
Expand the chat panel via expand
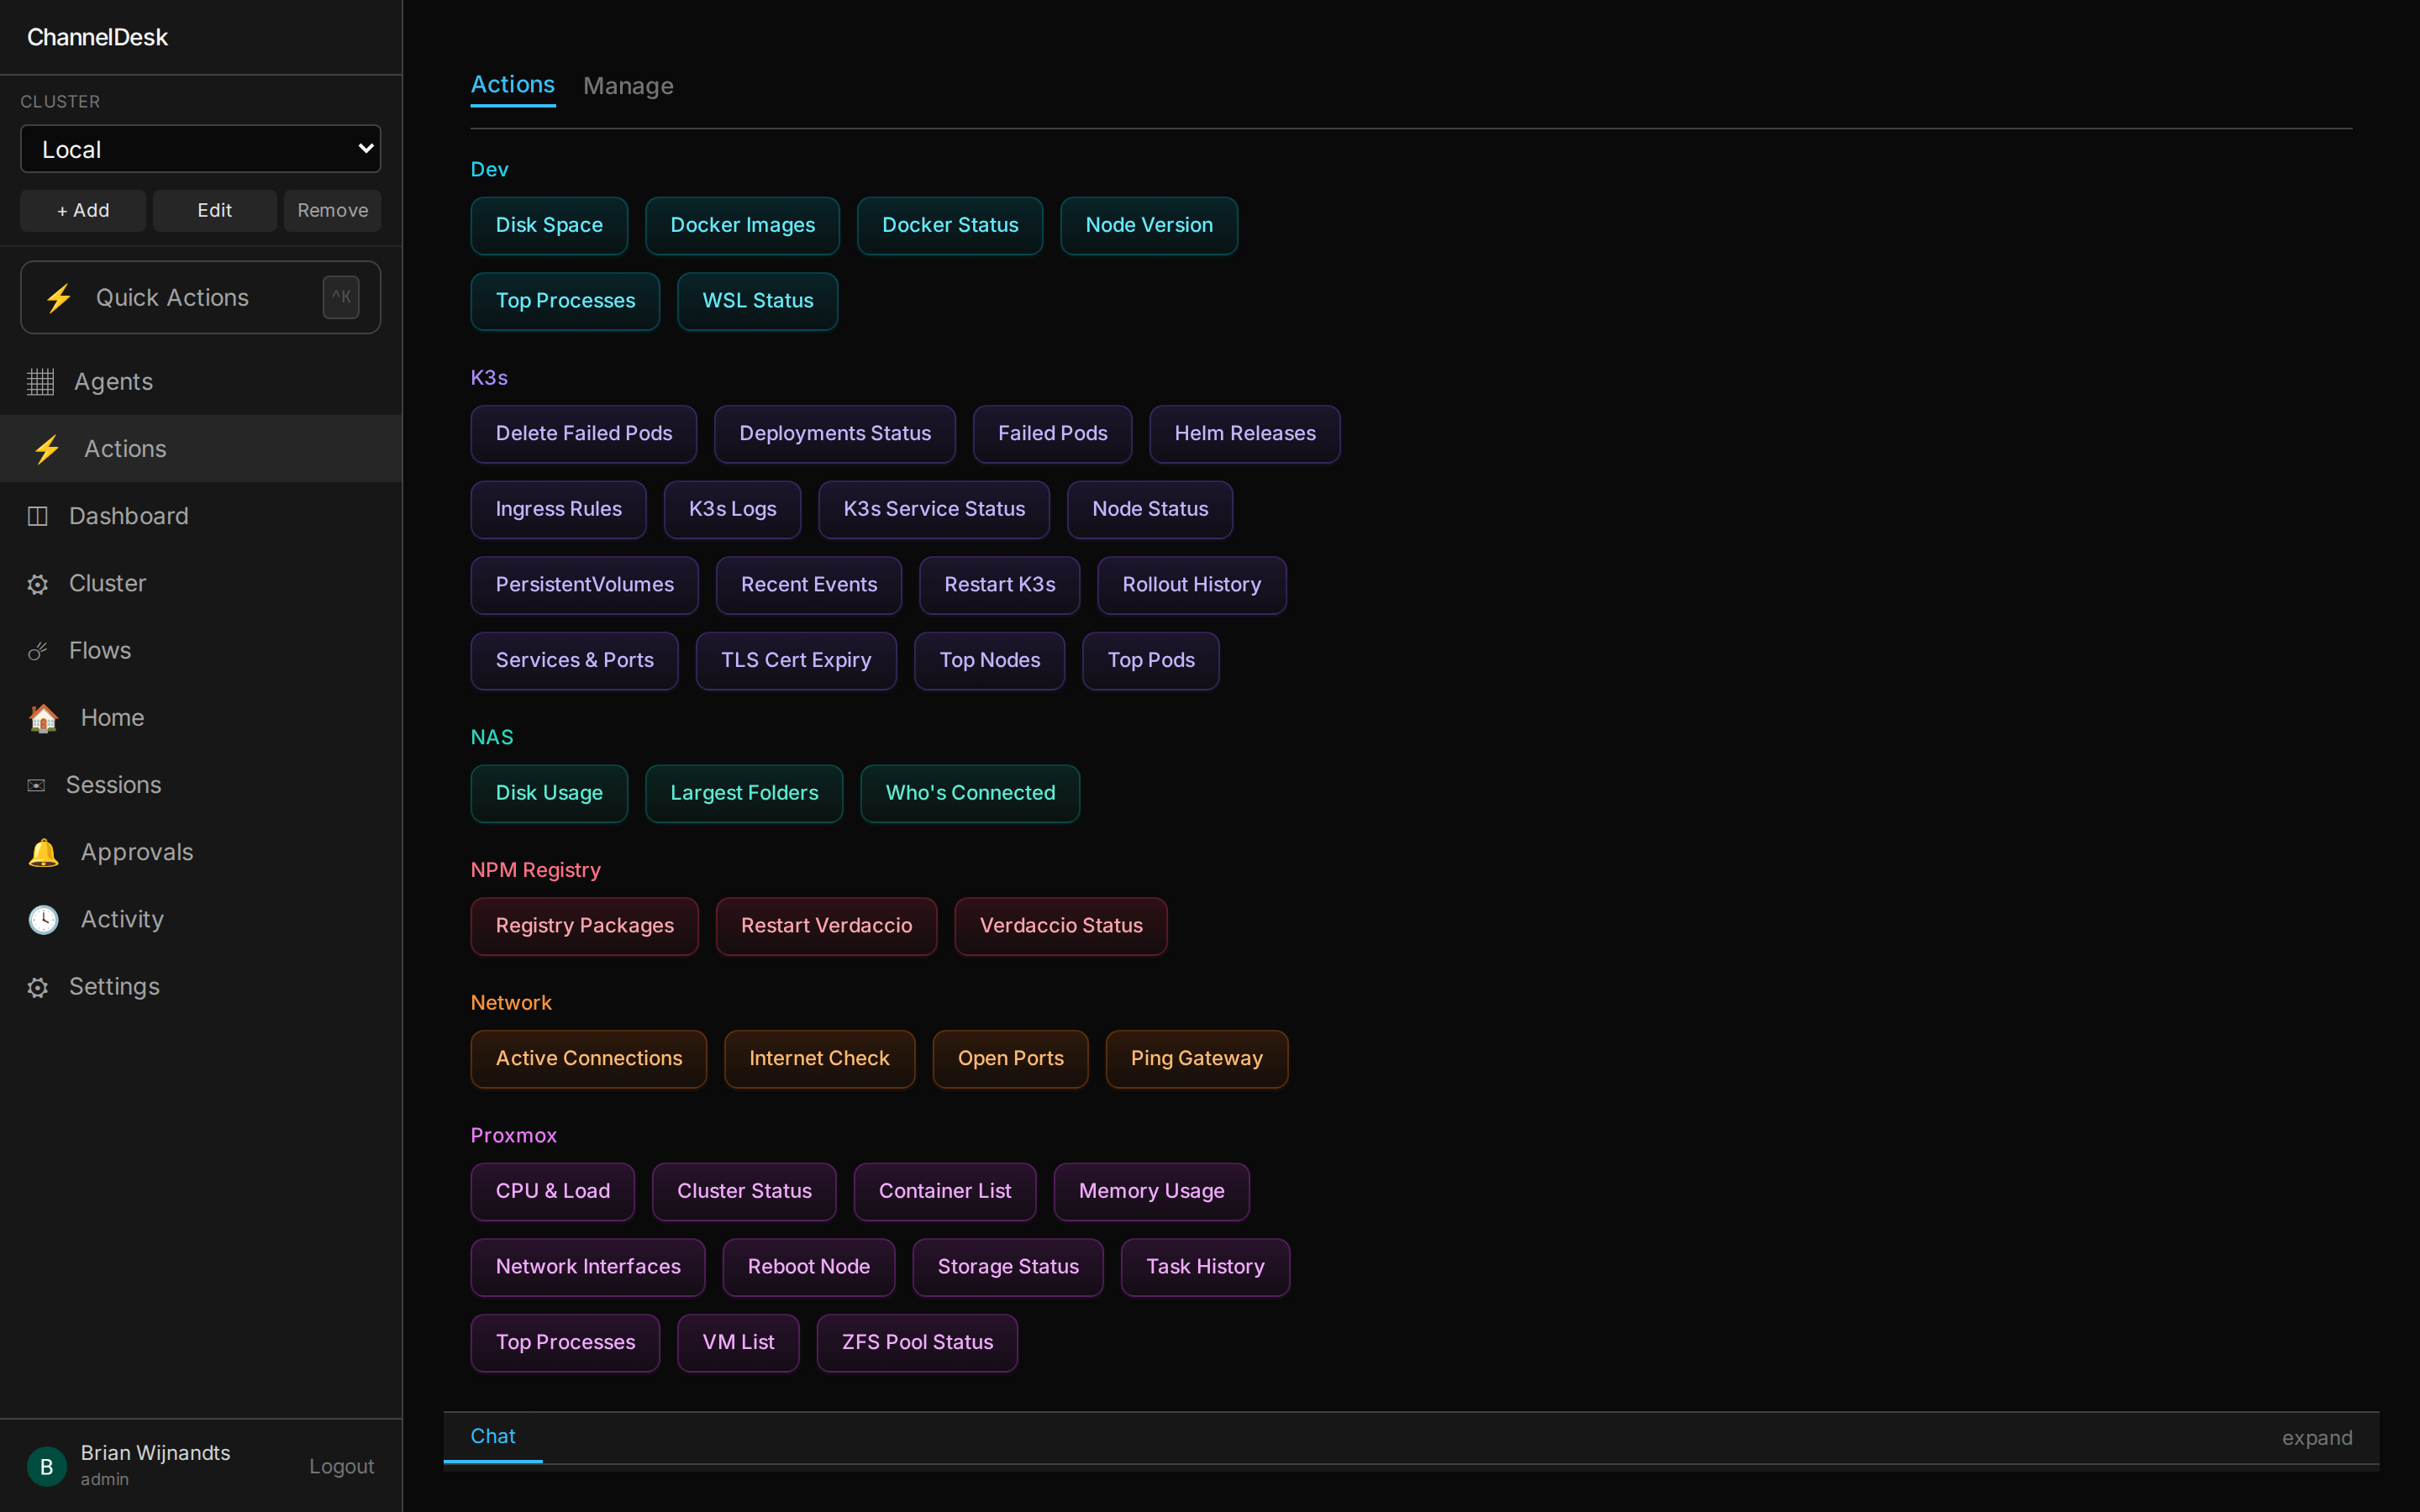[x=2317, y=1438]
